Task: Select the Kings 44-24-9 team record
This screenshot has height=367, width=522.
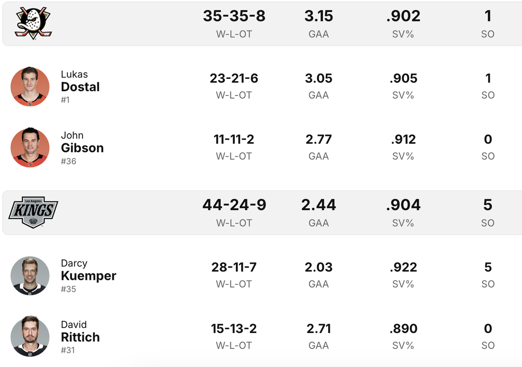Action: click(x=234, y=205)
